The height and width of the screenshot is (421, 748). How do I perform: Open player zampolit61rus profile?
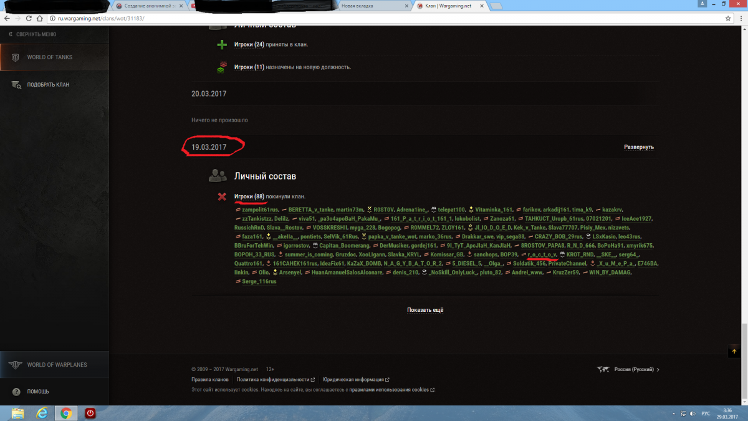(260, 210)
